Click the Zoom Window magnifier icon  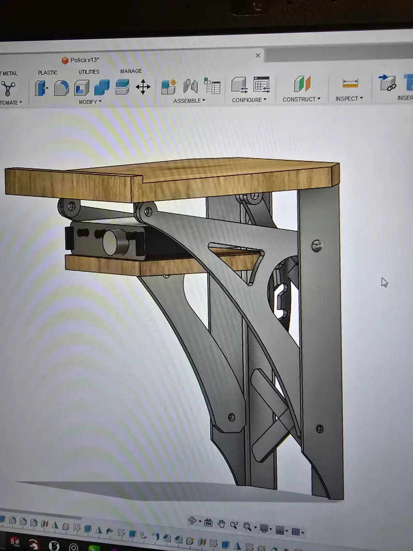pos(247,526)
